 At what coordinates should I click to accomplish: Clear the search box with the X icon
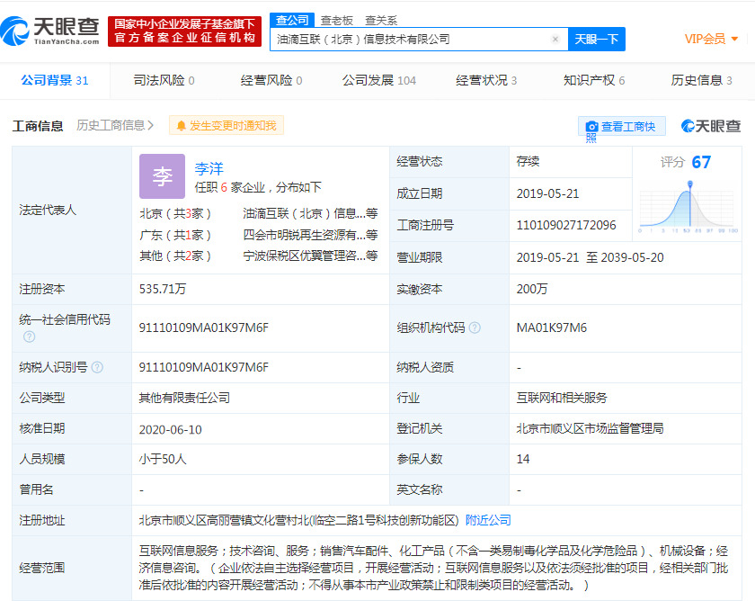(555, 39)
